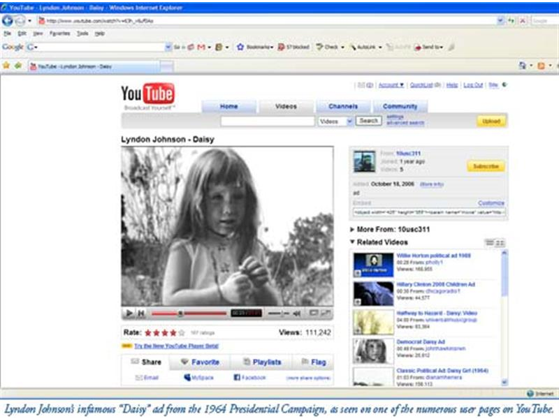
Task: Click the Customize embed link
Action: click(x=491, y=203)
